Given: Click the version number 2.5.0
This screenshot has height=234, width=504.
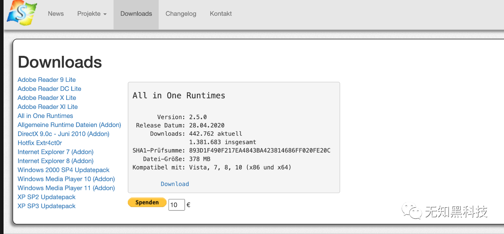Looking at the screenshot, I should pyautogui.click(x=198, y=117).
